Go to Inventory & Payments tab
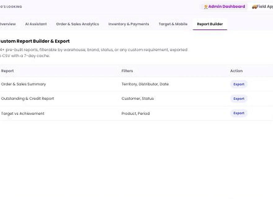This screenshot has width=273, height=199. click(x=129, y=24)
